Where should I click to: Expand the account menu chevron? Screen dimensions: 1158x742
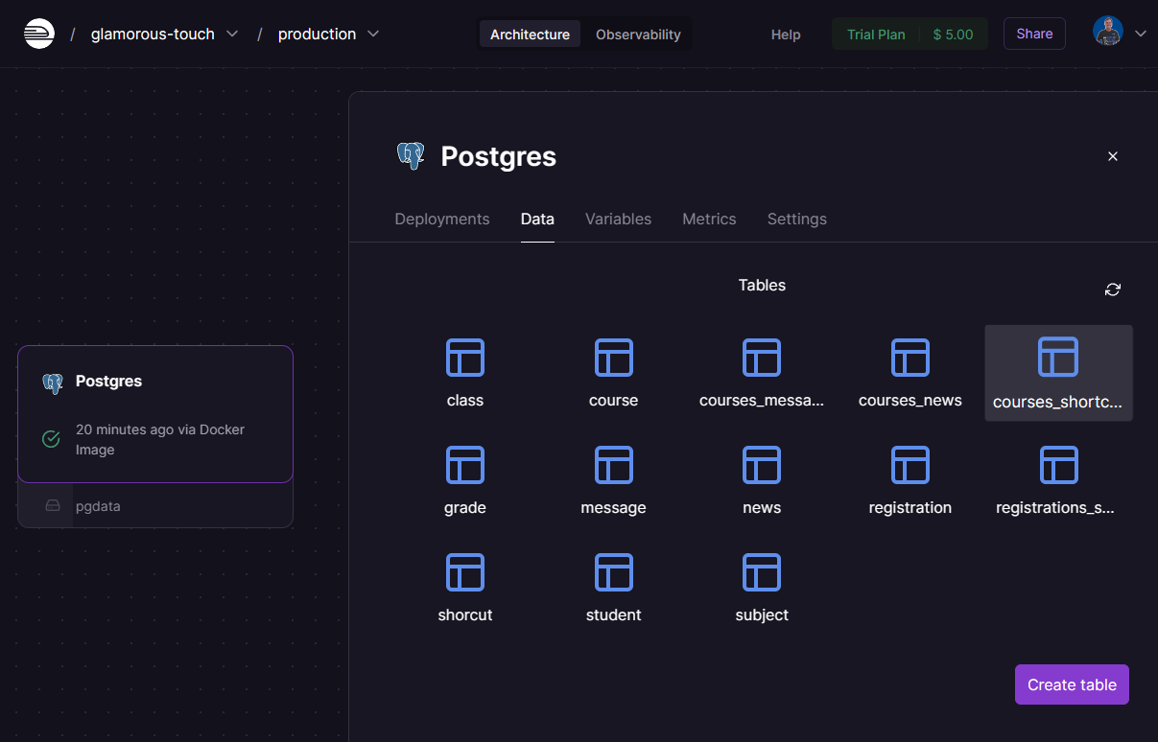[x=1141, y=34]
